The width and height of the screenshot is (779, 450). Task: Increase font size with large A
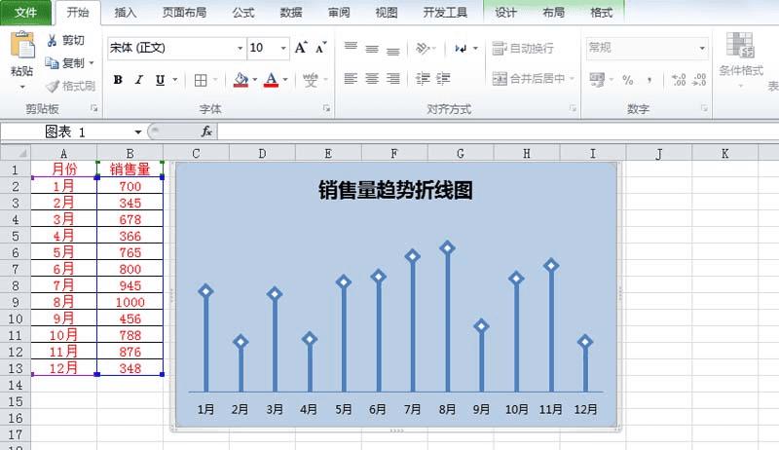pyautogui.click(x=301, y=48)
